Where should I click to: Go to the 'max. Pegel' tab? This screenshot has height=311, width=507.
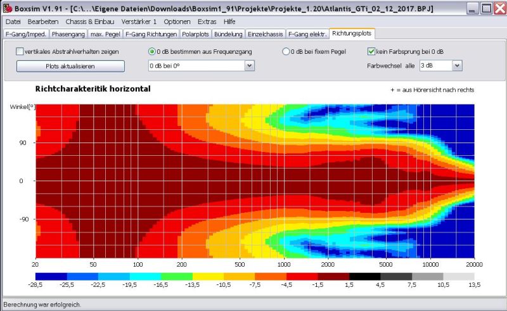[105, 34]
